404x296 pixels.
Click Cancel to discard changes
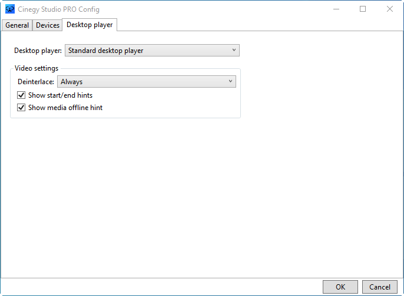click(x=379, y=287)
